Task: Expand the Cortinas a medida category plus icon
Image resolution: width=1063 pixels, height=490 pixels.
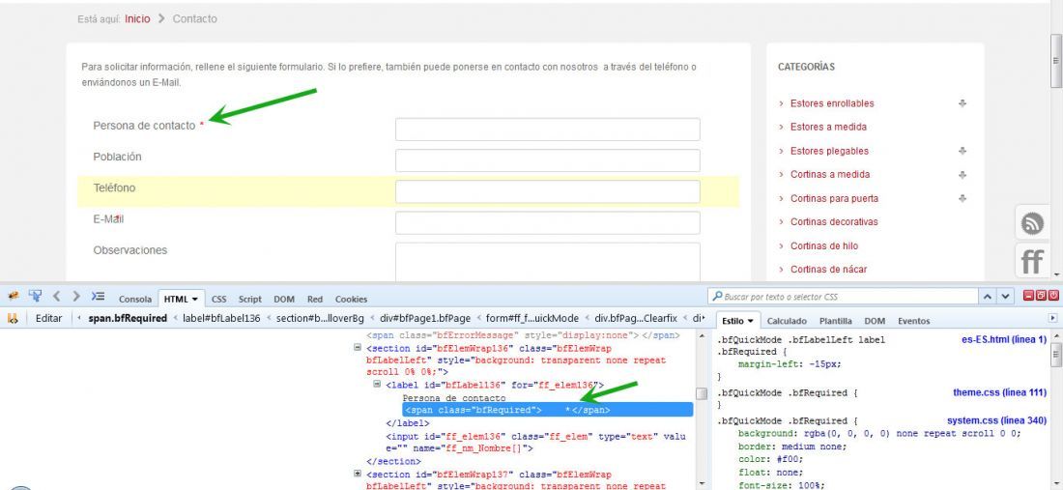Action: [962, 174]
